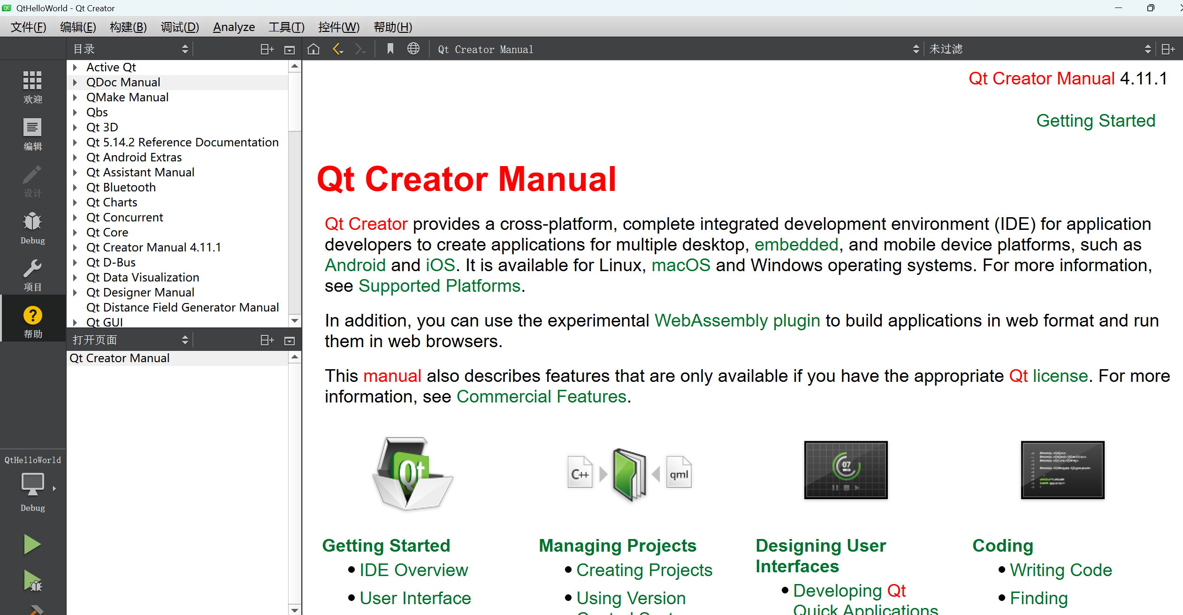Open the 未过滤 filter dropdown
This screenshot has width=1183, height=615.
point(1039,49)
